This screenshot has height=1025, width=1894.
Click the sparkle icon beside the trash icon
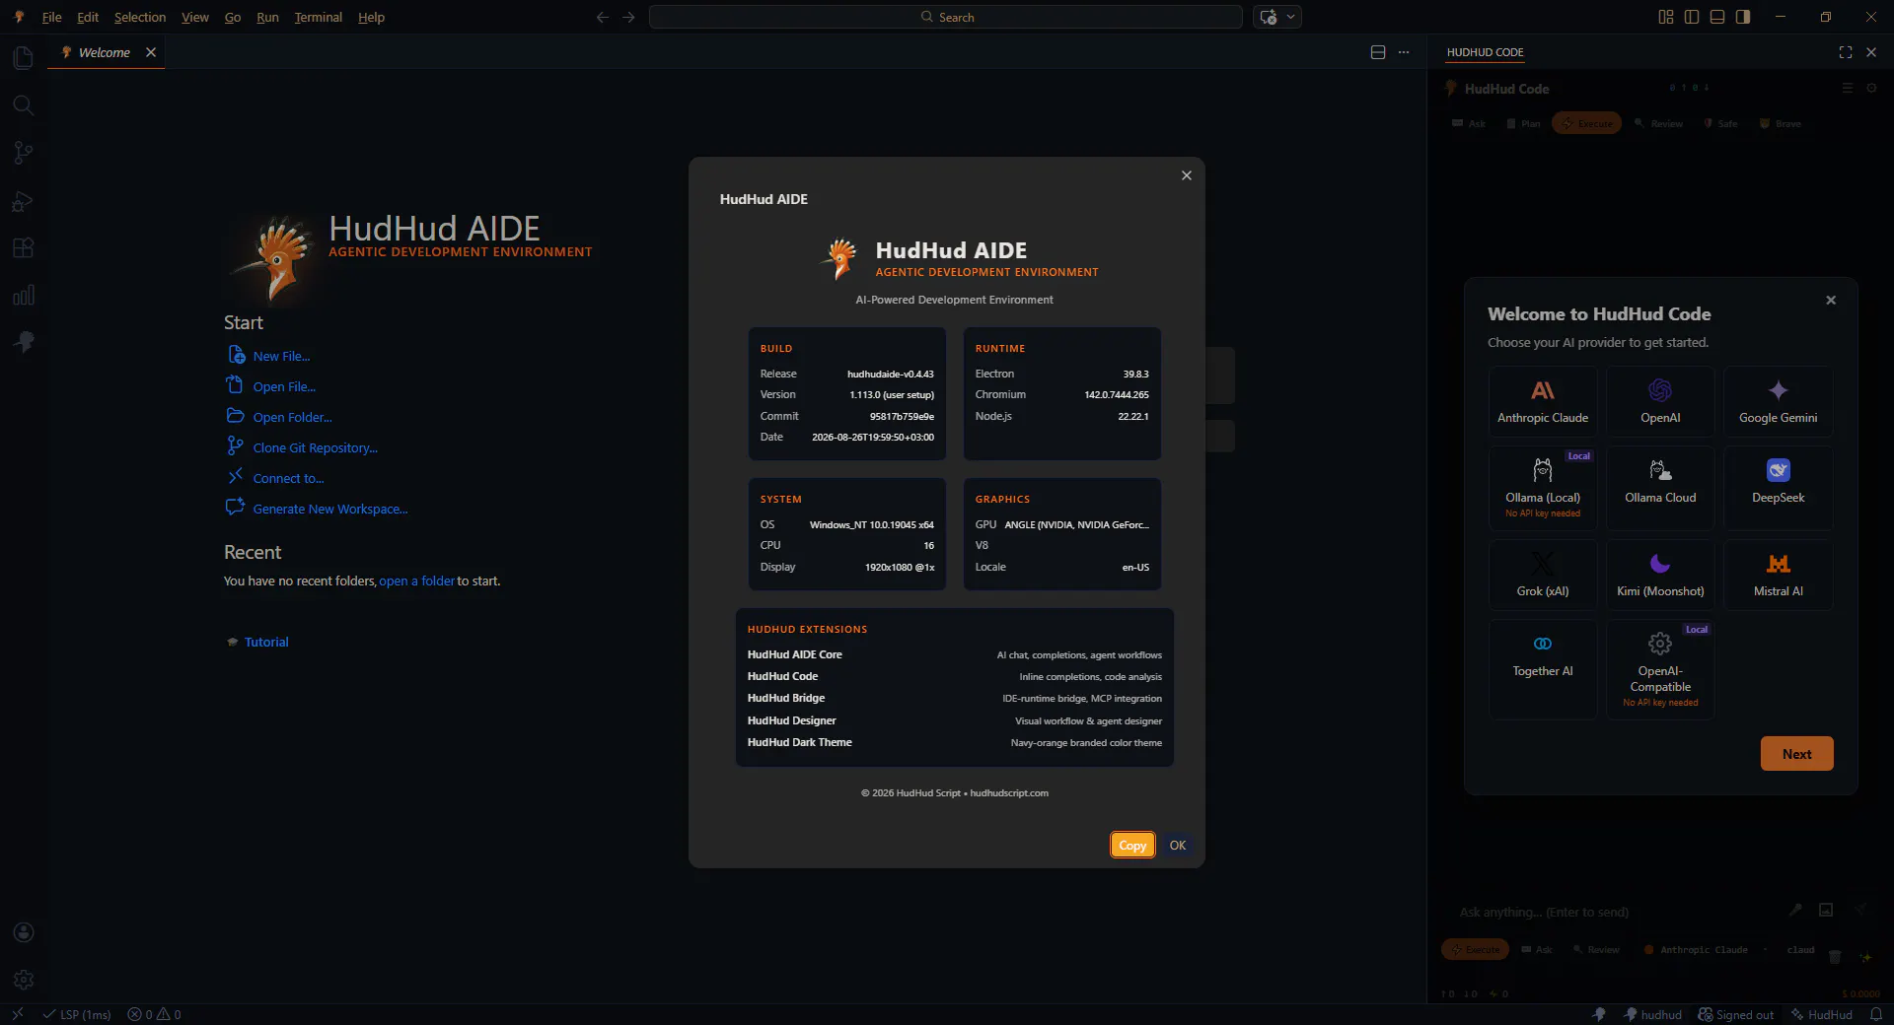[x=1865, y=956]
